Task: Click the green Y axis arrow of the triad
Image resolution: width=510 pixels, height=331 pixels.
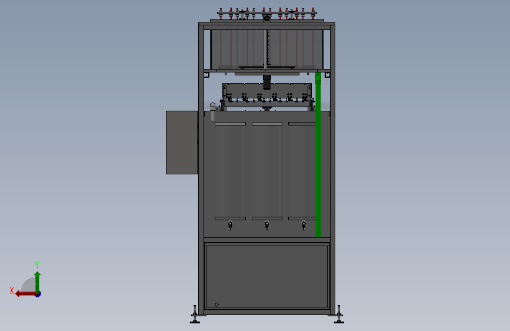Action: [38, 282]
